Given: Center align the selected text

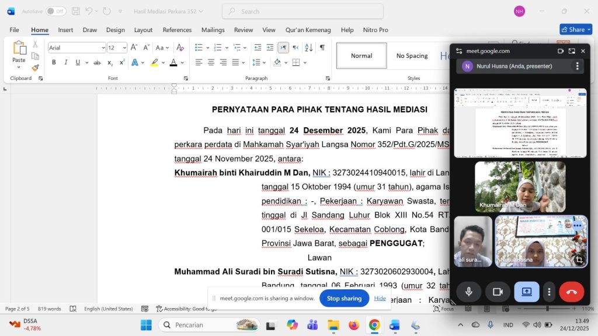Looking at the screenshot, I should [x=211, y=62].
